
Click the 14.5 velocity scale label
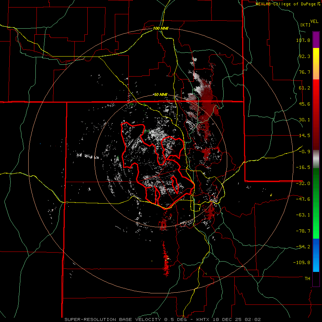tap(304, 136)
